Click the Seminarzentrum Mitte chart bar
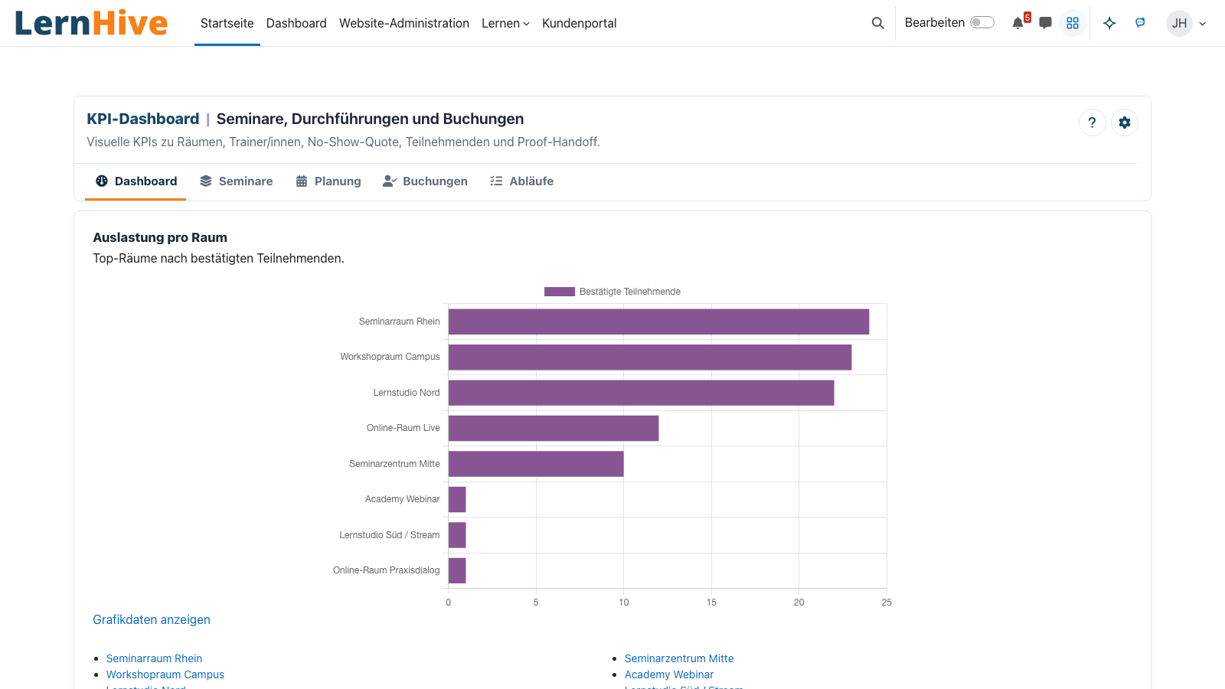This screenshot has height=689, width=1225. coord(536,464)
